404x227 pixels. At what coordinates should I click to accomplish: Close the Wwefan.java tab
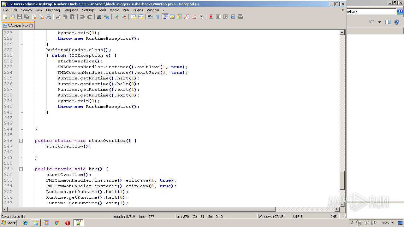pos(31,26)
